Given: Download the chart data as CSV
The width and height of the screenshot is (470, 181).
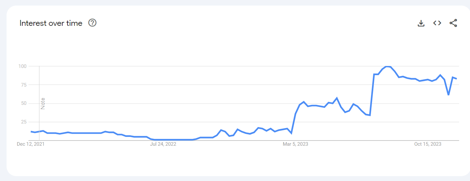Looking at the screenshot, I should tap(421, 23).
